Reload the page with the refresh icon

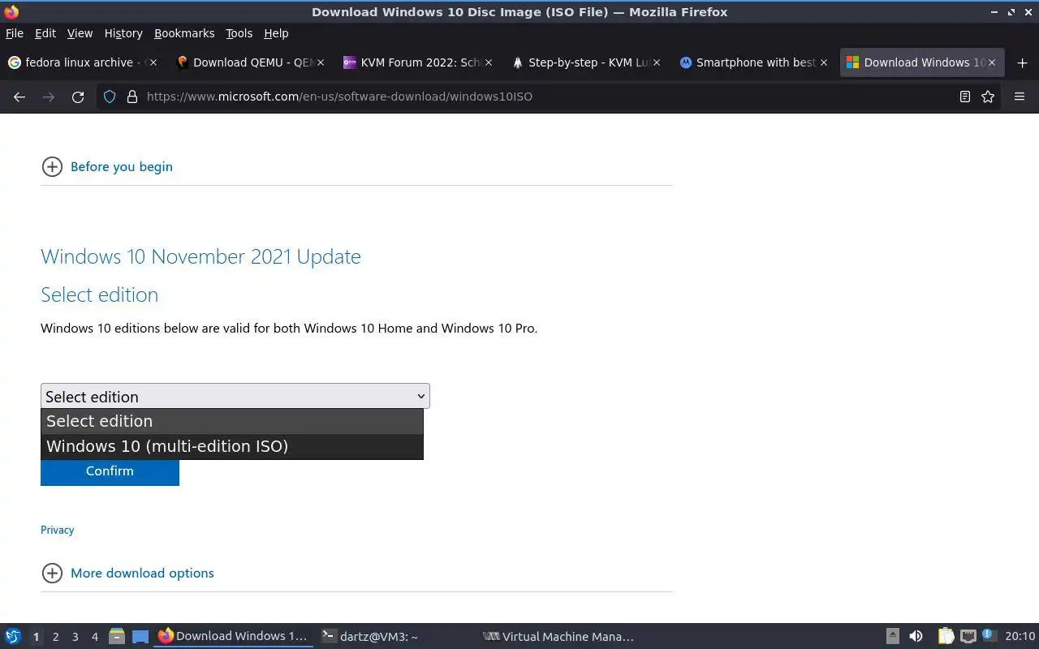(x=78, y=97)
